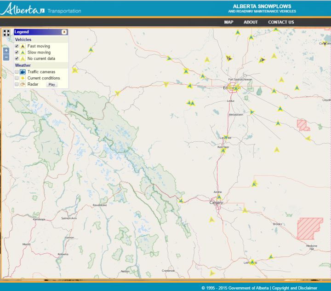331x291 pixels.
Task: Zoom out with the minus button
Action: pyautogui.click(x=6, y=57)
